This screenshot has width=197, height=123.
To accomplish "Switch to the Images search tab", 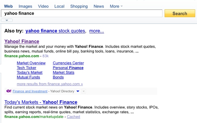I will 26,6.
